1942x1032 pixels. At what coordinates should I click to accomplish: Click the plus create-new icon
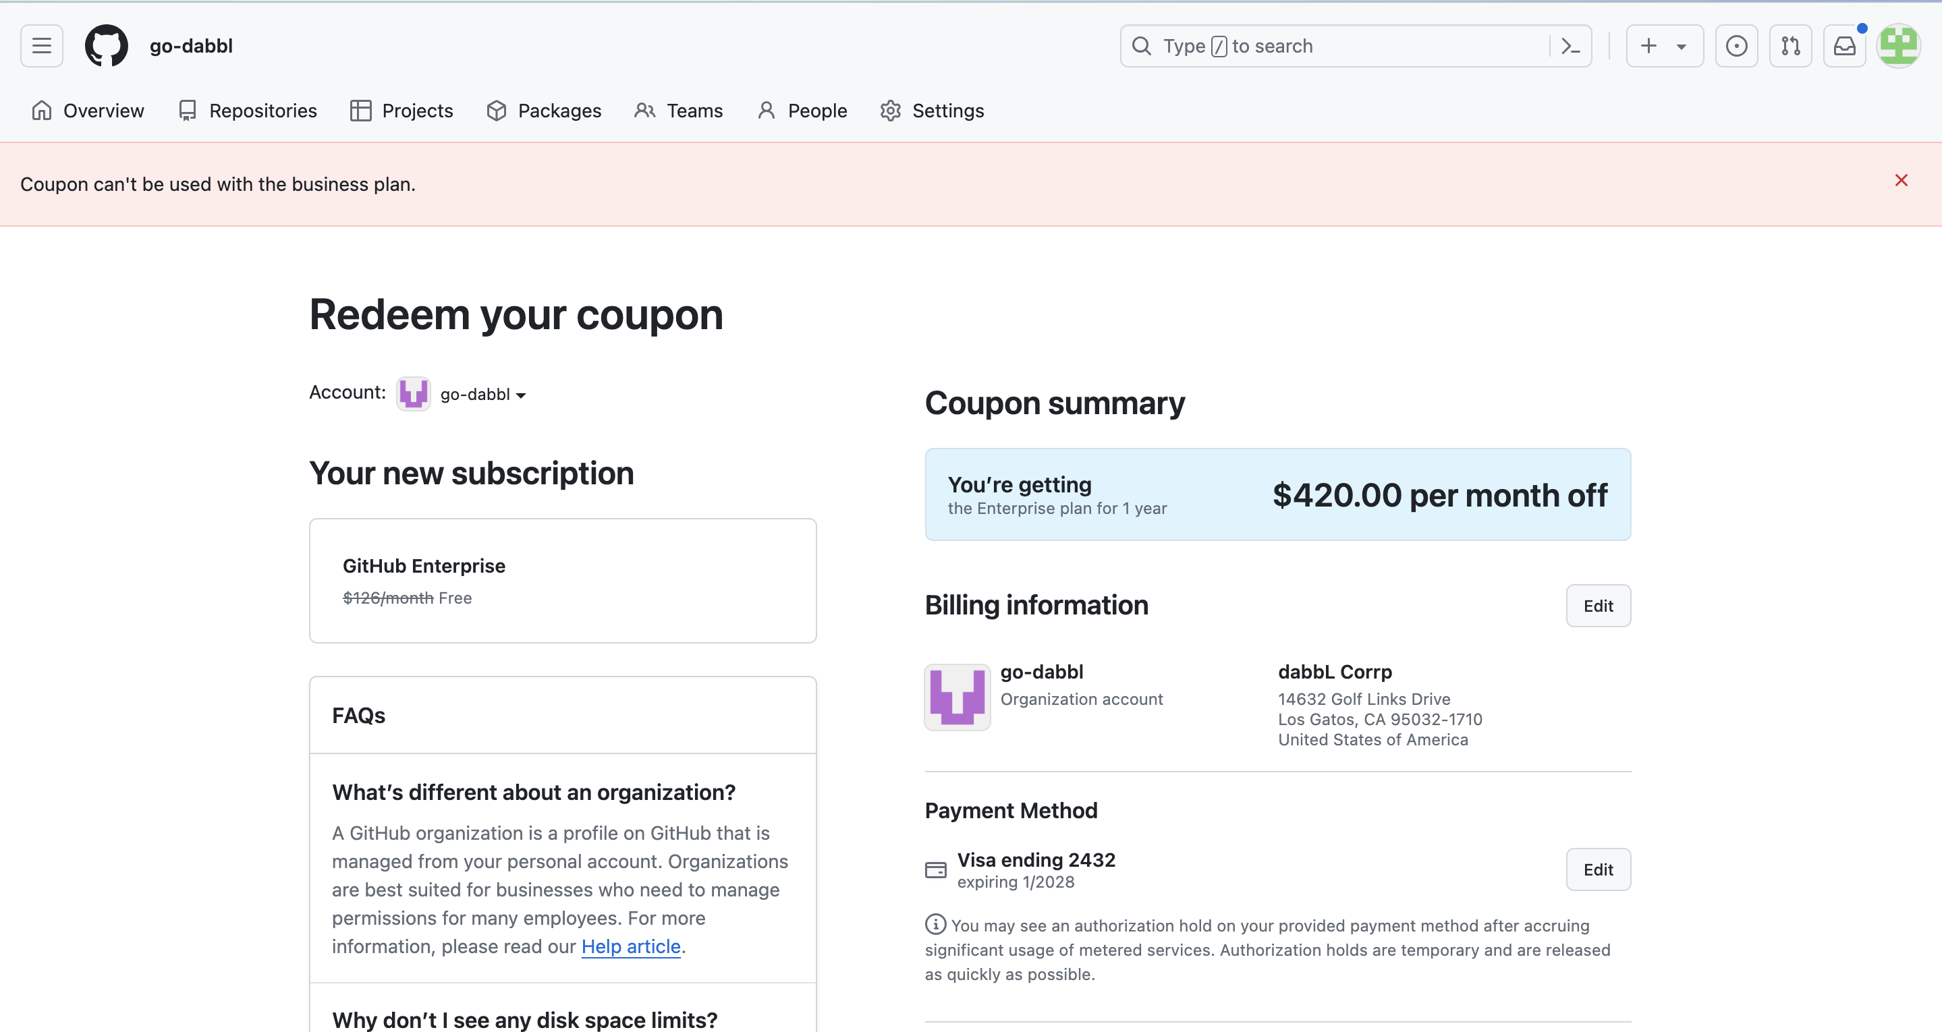point(1648,46)
